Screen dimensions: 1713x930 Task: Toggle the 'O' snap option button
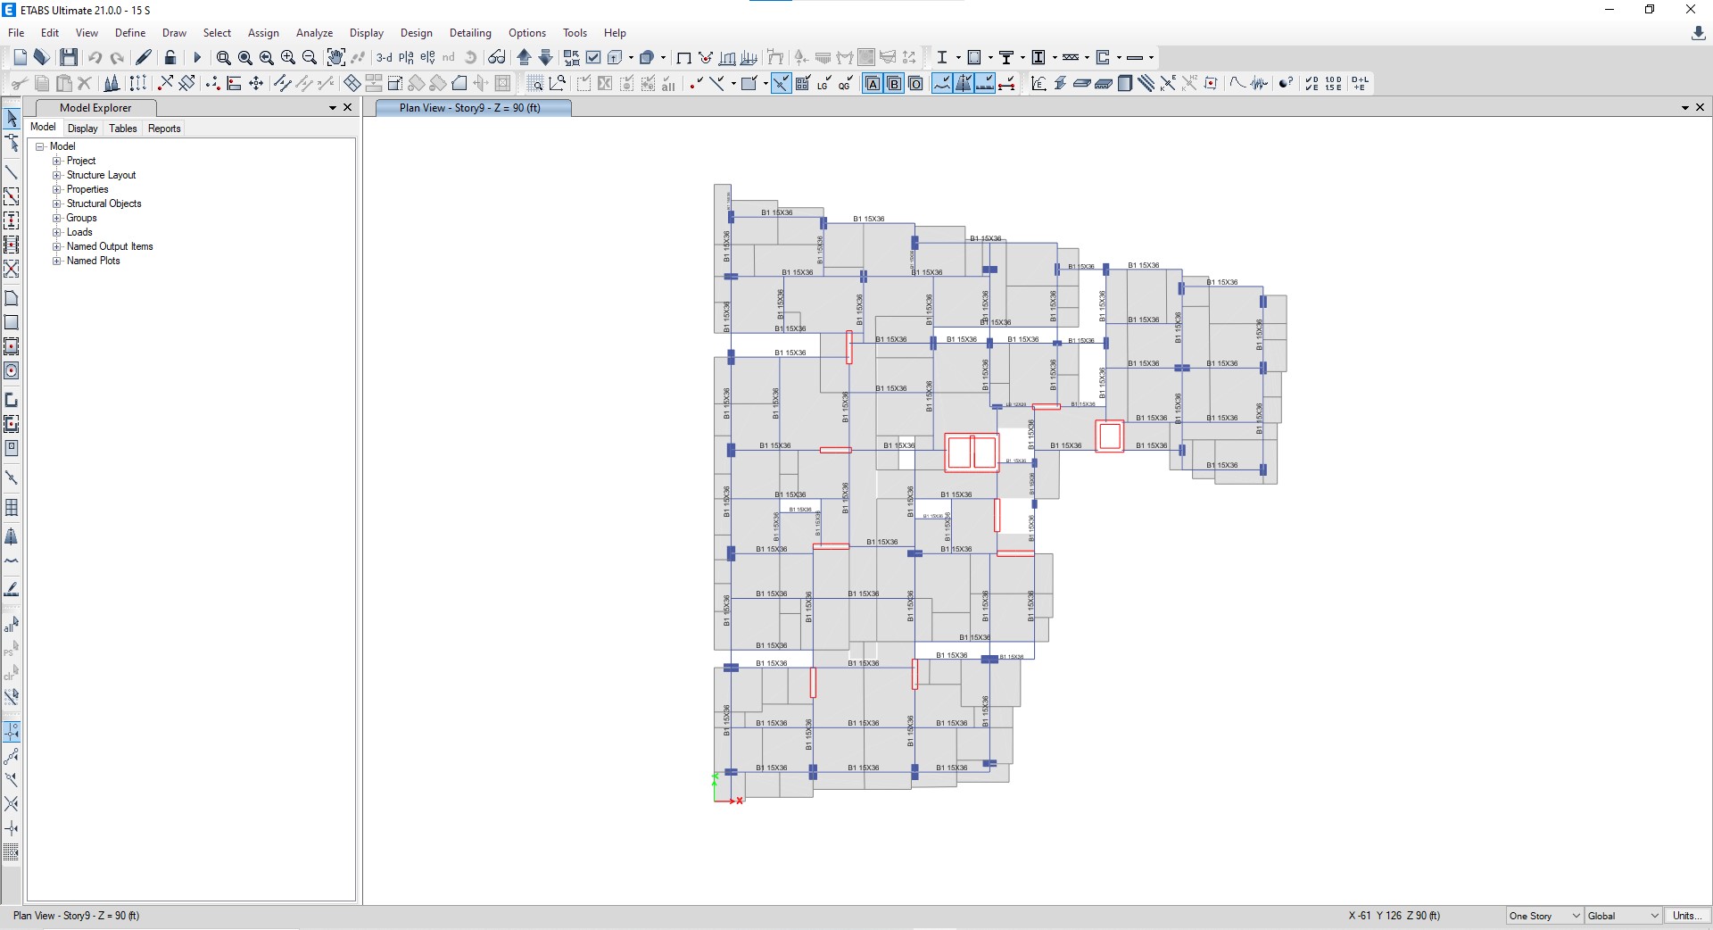[915, 84]
